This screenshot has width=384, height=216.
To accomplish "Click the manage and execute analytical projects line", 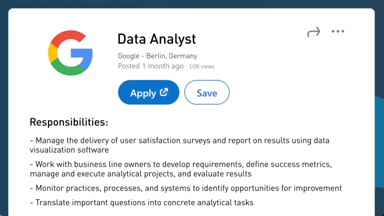I will pos(141,174).
